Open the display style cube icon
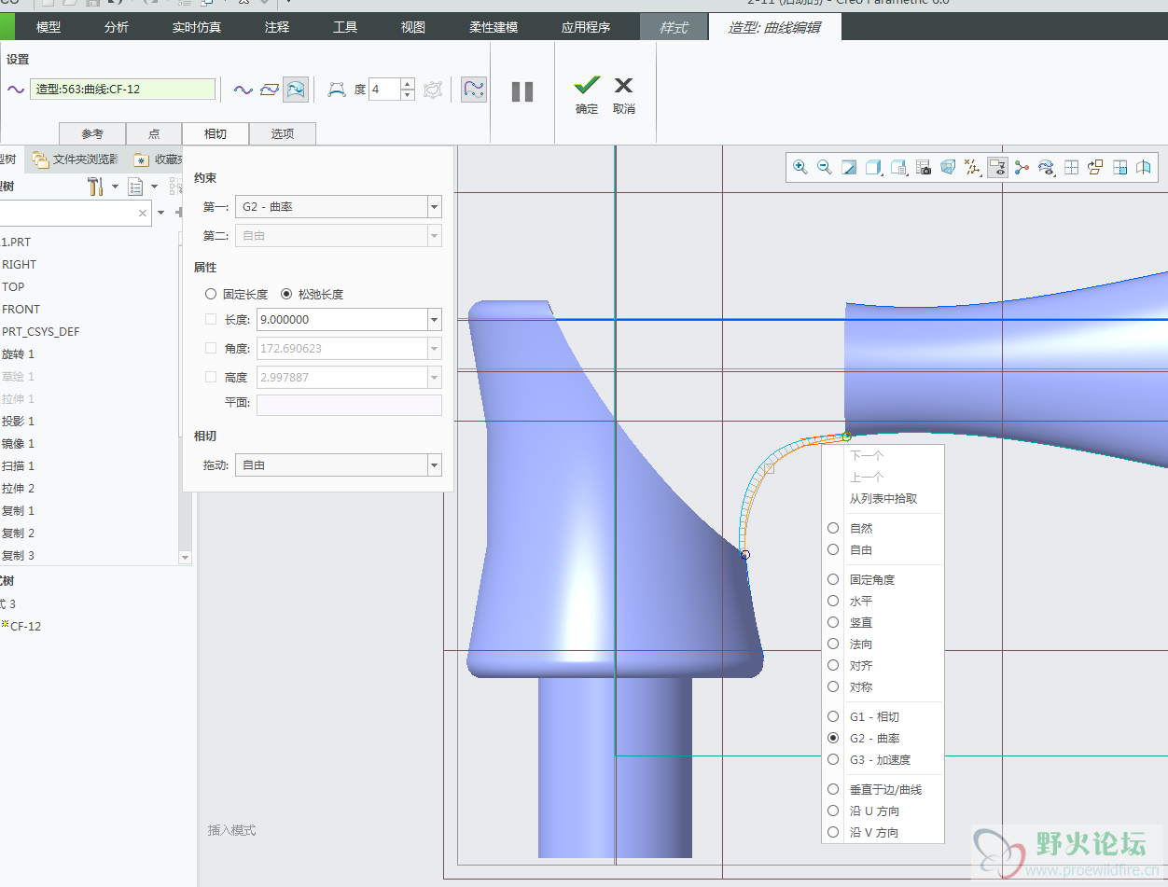This screenshot has height=887, width=1168. (x=873, y=167)
